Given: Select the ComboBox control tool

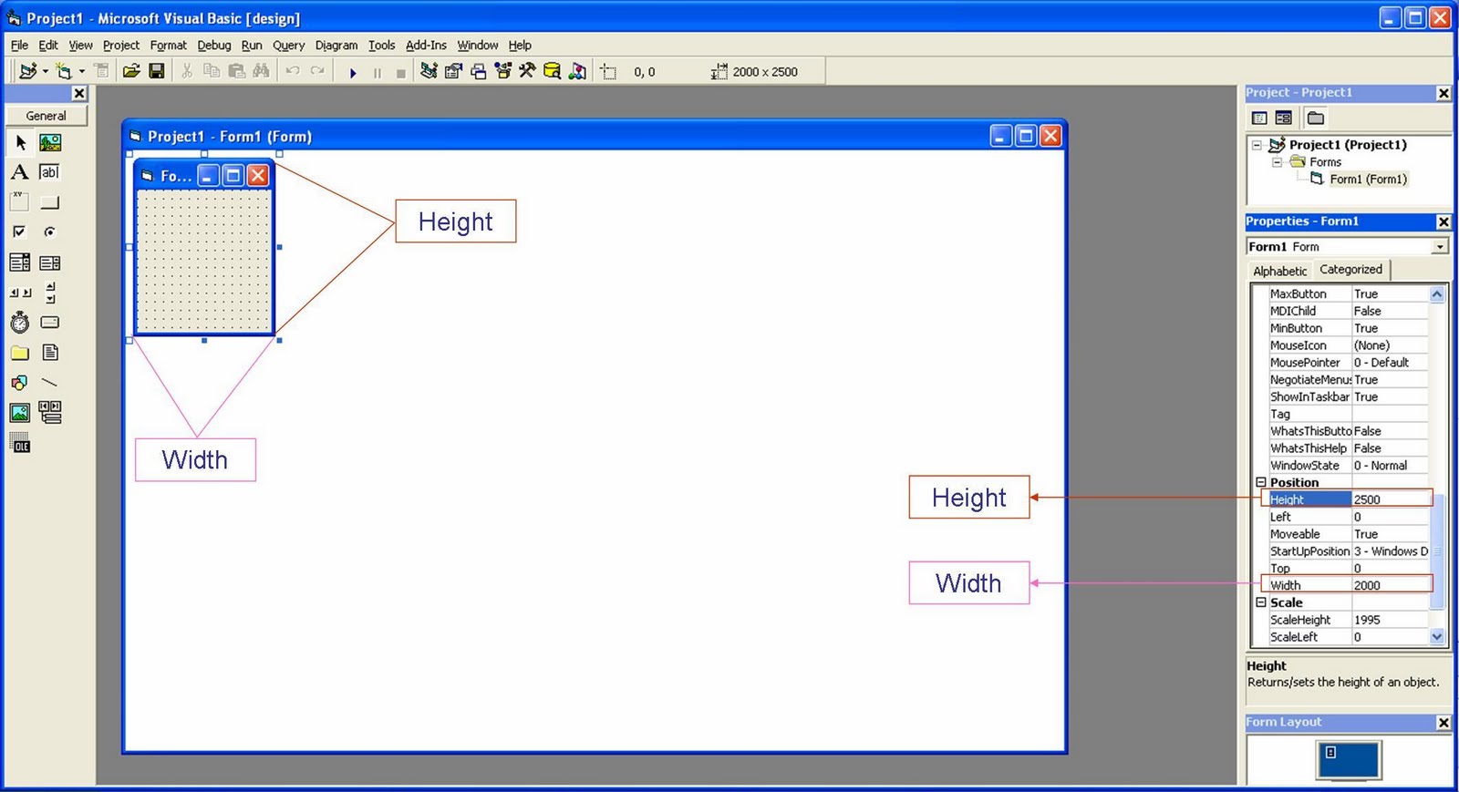Looking at the screenshot, I should point(20,262).
